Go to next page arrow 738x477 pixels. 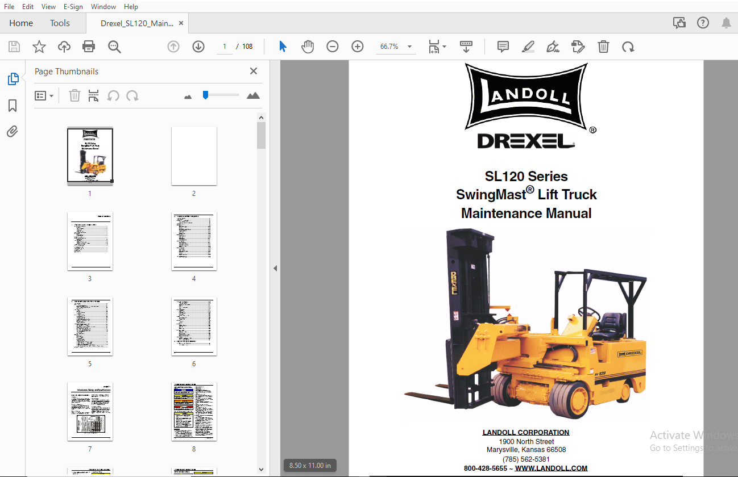click(x=198, y=47)
